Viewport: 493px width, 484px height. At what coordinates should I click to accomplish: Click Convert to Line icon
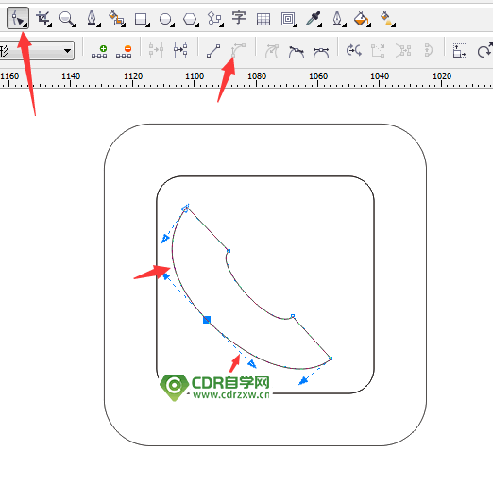tap(213, 51)
